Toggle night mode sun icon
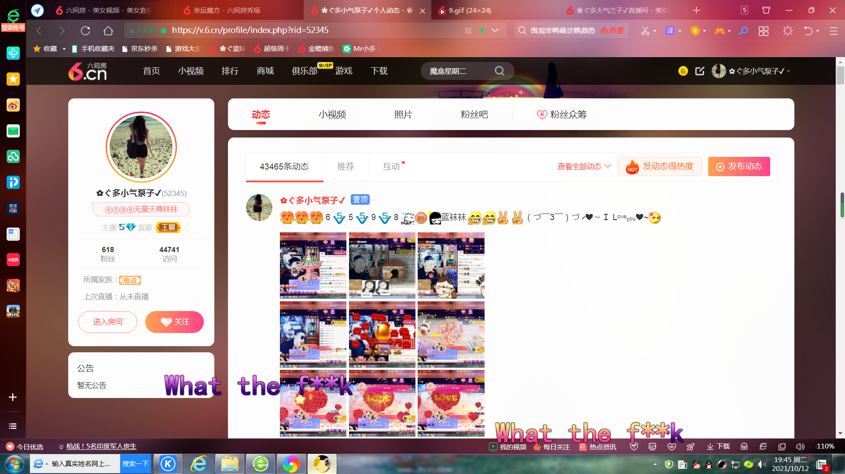This screenshot has width=845, height=474. 788,31
